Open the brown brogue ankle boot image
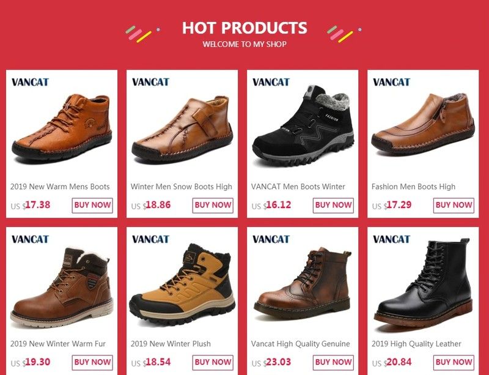 (303, 283)
